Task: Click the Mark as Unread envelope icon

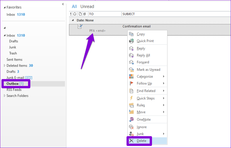Action: (131, 69)
